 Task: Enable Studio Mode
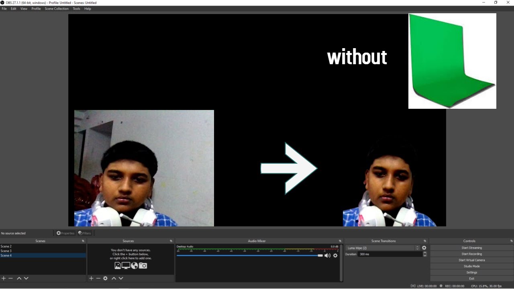pos(471,266)
